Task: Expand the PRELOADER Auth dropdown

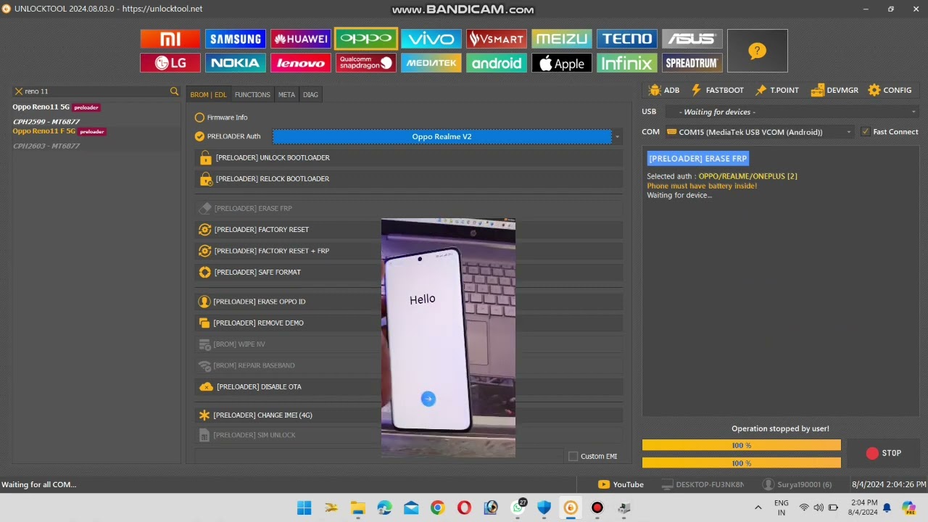Action: coord(617,136)
